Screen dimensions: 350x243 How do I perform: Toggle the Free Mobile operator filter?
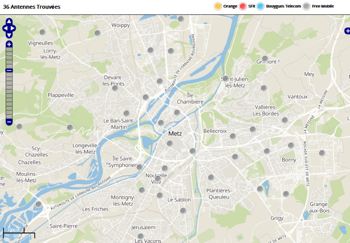[307, 6]
